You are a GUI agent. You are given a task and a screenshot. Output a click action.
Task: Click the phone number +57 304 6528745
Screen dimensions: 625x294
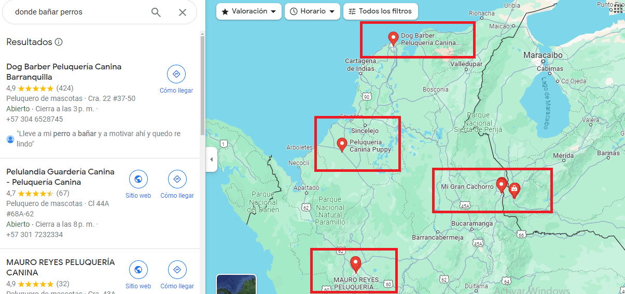click(35, 119)
